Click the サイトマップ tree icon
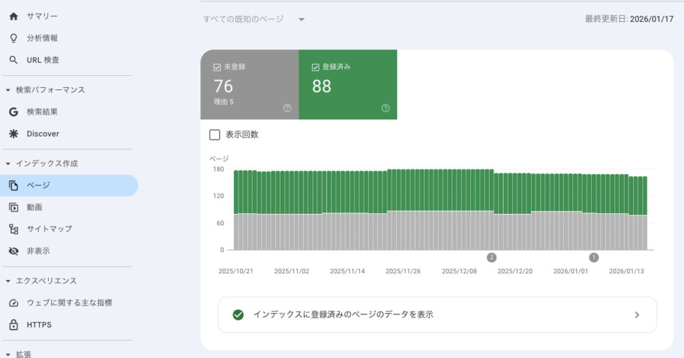The height and width of the screenshot is (358, 684). [x=13, y=229]
